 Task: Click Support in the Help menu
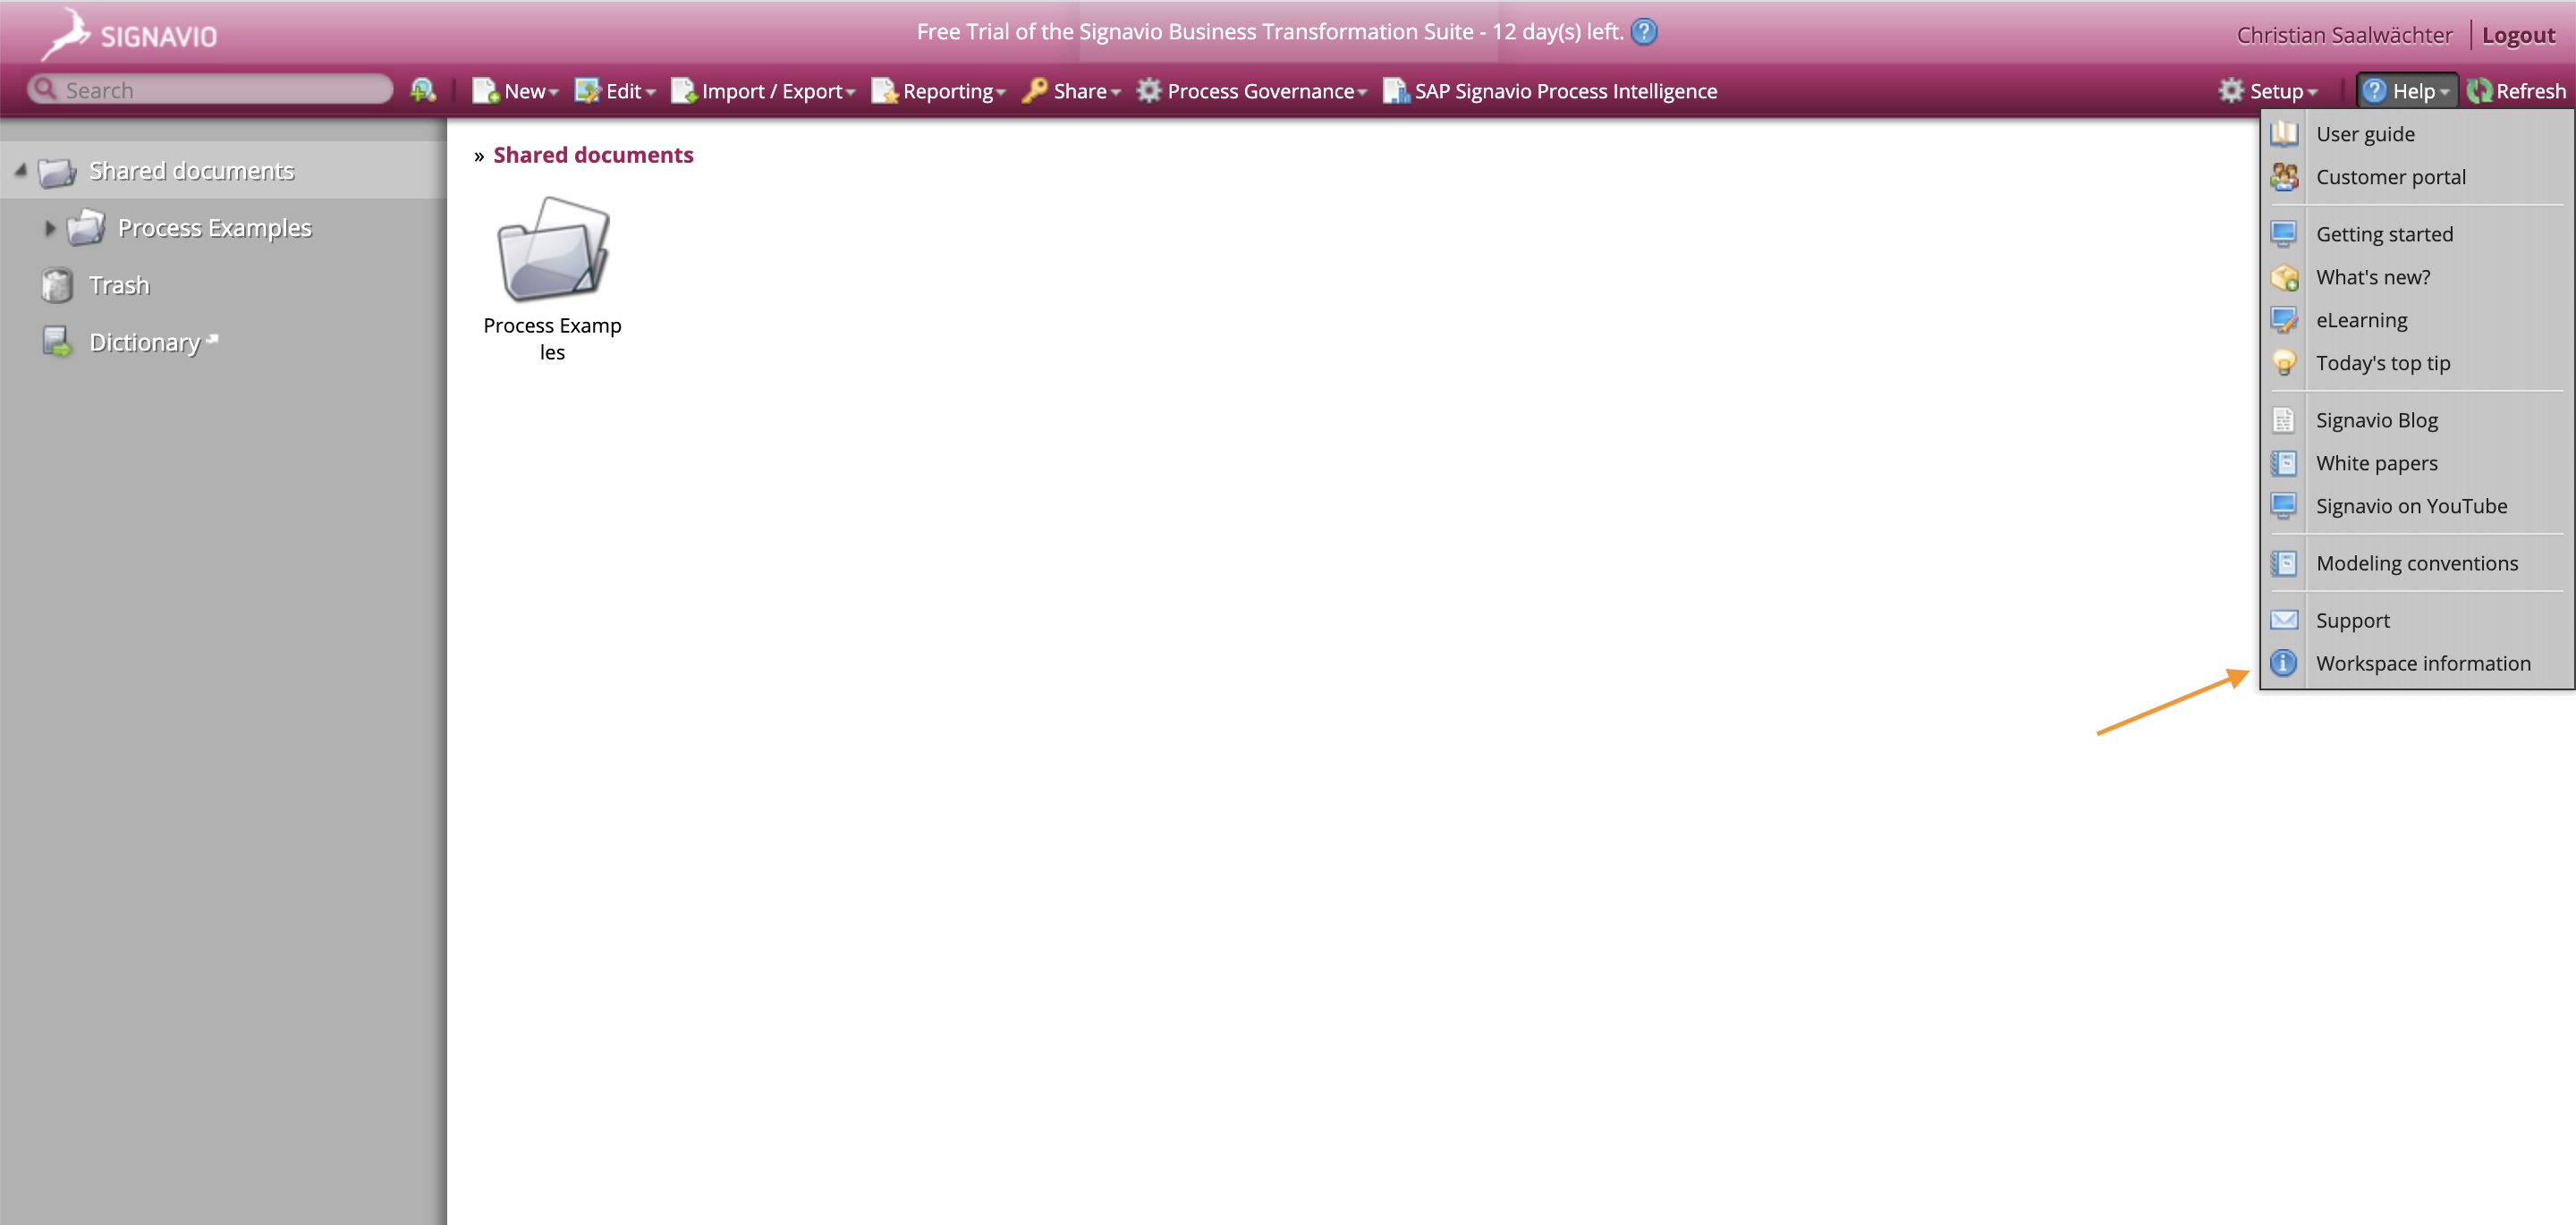coord(2352,621)
